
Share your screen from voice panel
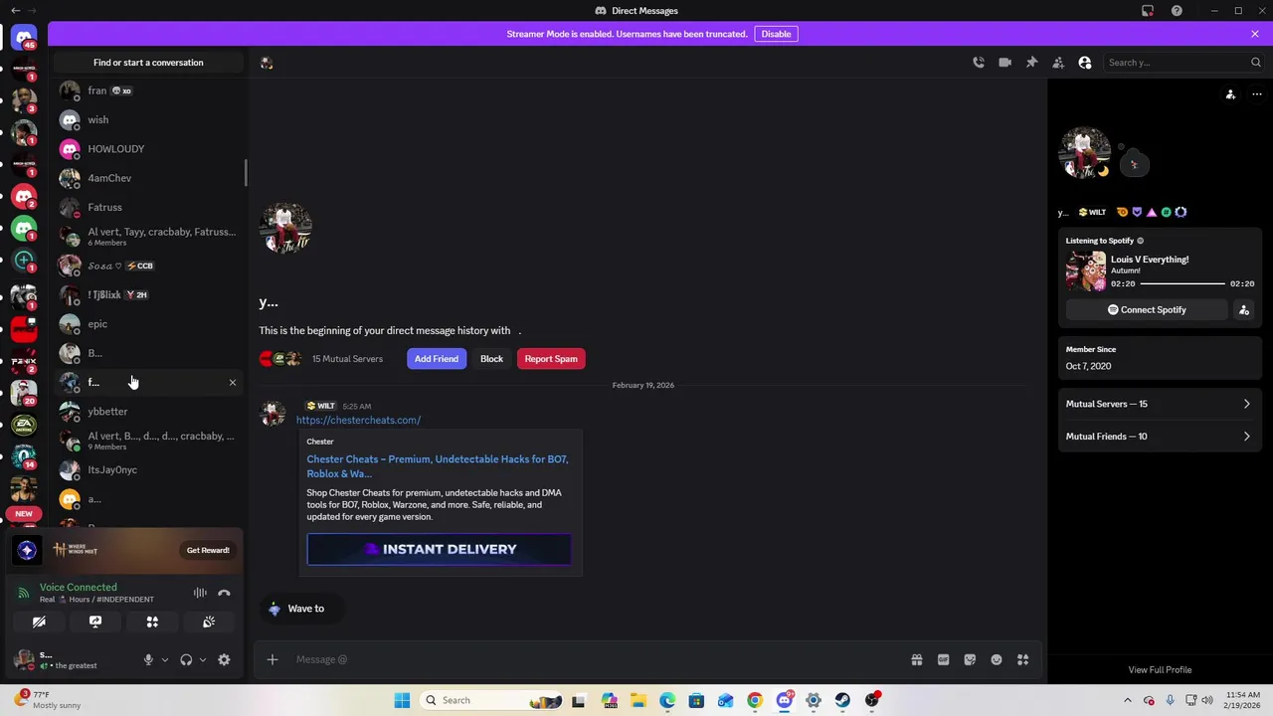tap(95, 622)
